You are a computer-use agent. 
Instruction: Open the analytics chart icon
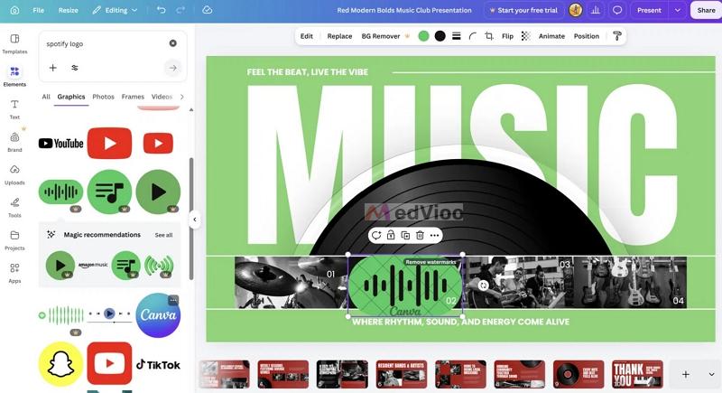tap(596, 10)
